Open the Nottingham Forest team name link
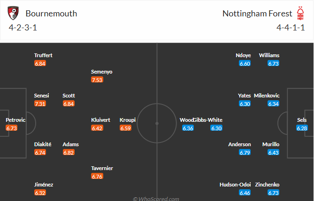Viewport: 314px width, 201px height. [x=257, y=14]
